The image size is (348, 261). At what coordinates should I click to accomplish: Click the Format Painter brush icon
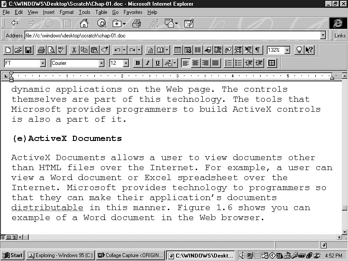click(104, 50)
